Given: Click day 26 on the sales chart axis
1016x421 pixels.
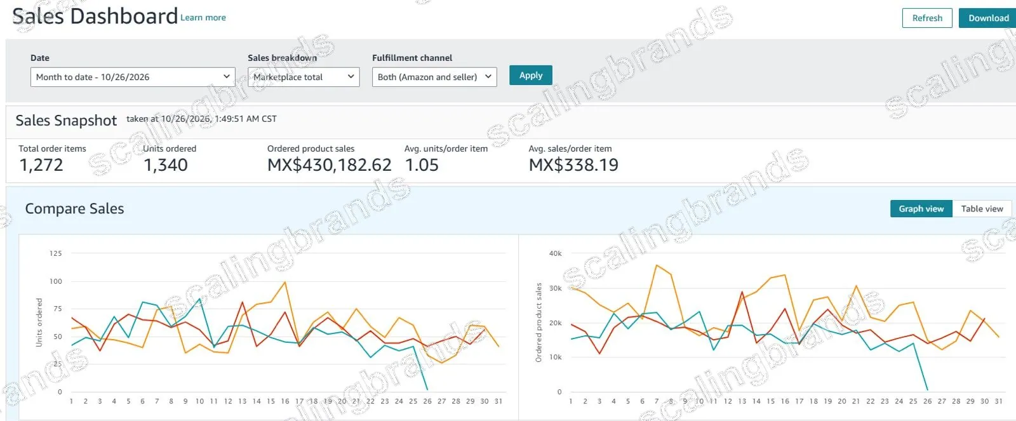Looking at the screenshot, I should tap(928, 401).
